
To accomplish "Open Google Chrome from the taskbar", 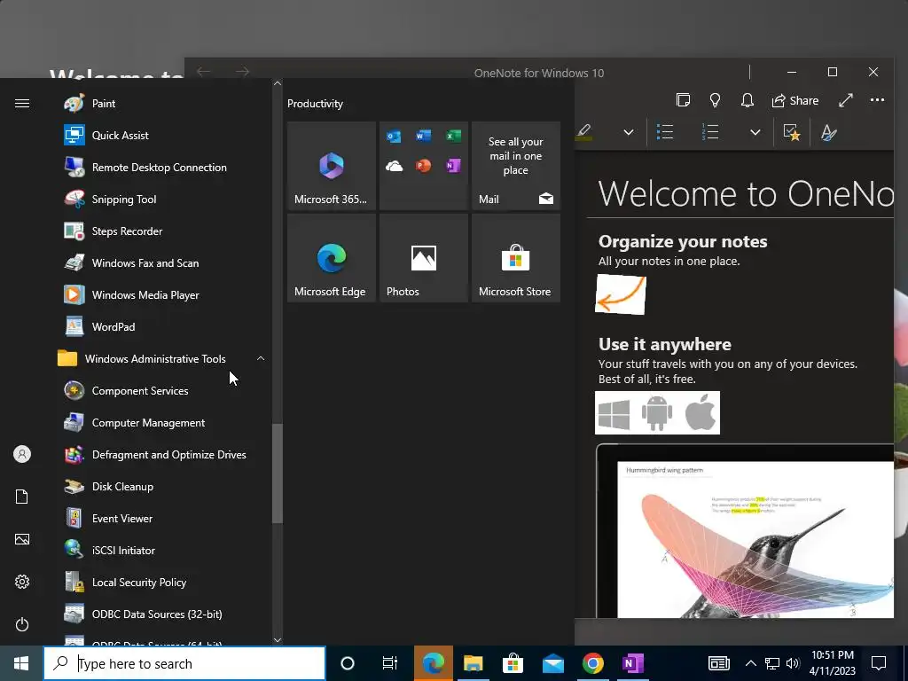I will click(x=593, y=663).
